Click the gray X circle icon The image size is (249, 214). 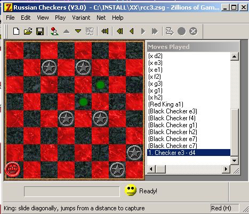coord(194,31)
